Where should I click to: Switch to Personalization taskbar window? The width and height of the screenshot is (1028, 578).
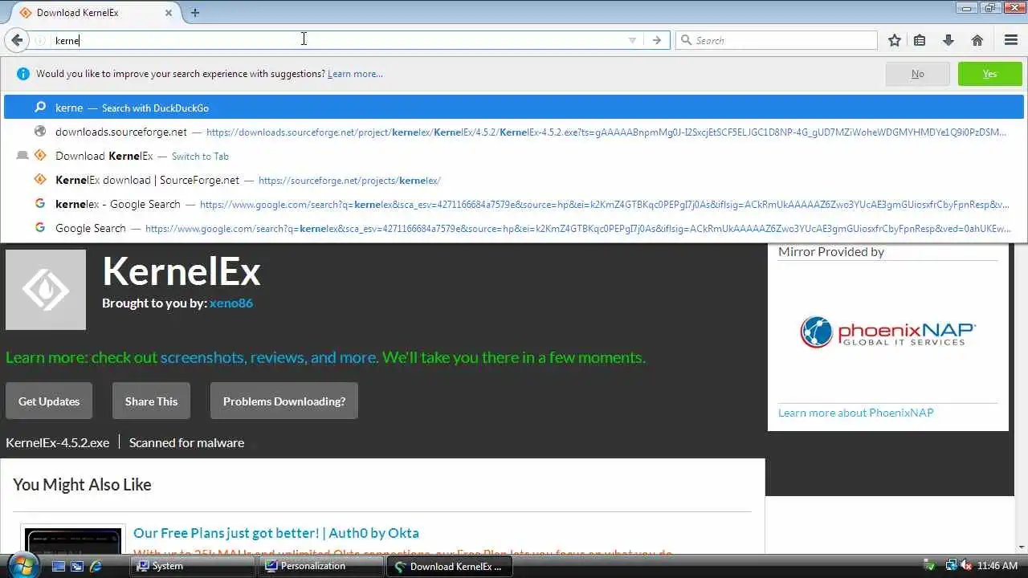coord(320,566)
